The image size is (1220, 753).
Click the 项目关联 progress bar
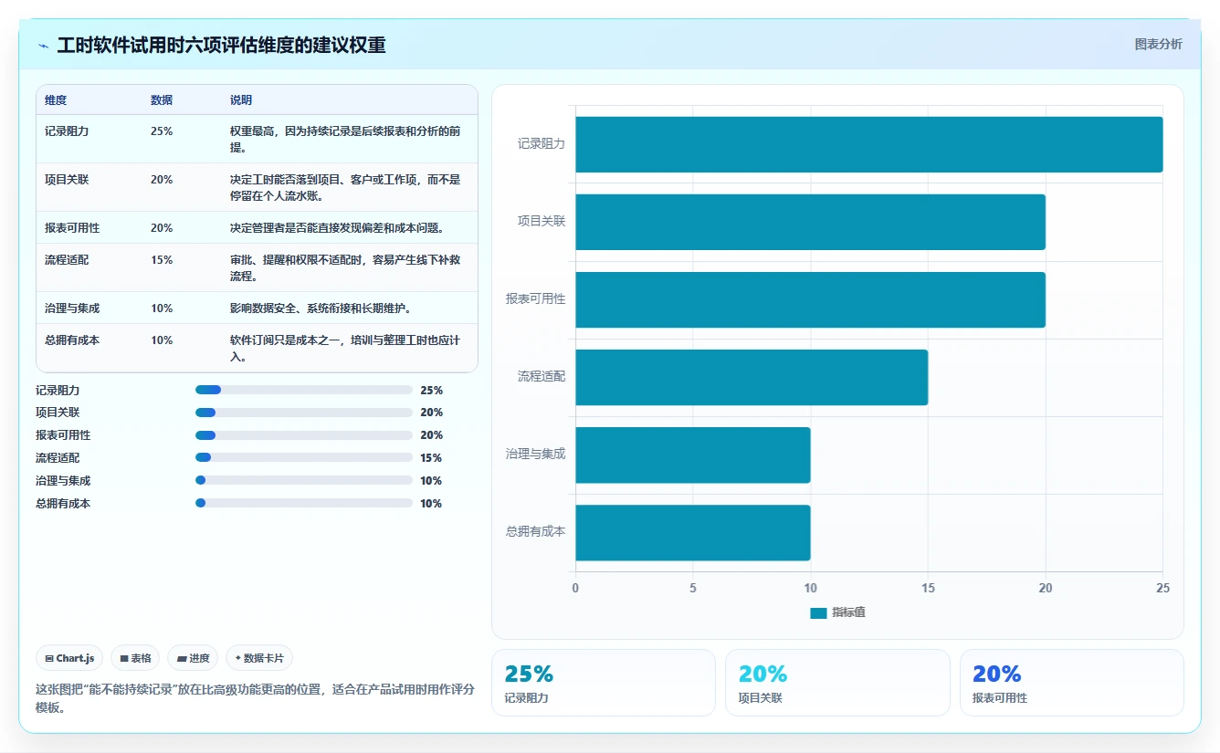(x=304, y=413)
